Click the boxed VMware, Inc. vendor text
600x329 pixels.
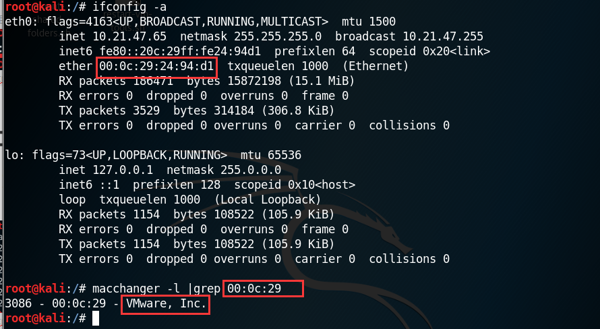pos(166,303)
